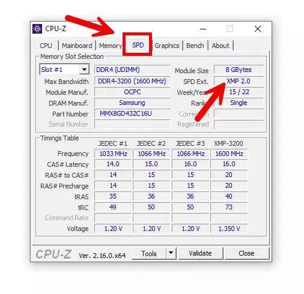304x294 pixels.
Task: Open the About tab
Action: 220,46
